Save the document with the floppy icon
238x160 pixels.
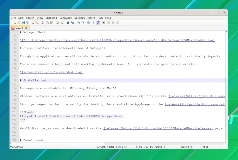[23, 23]
